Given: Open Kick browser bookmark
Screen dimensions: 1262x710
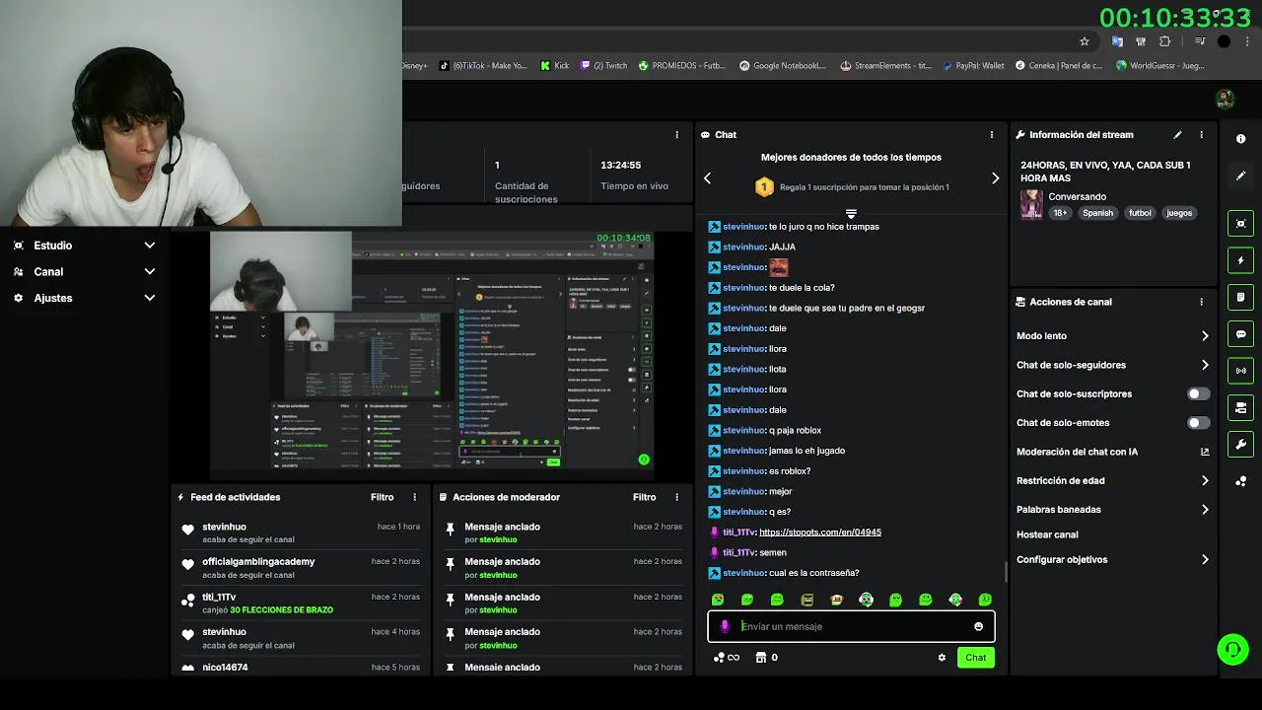Looking at the screenshot, I should pos(555,66).
